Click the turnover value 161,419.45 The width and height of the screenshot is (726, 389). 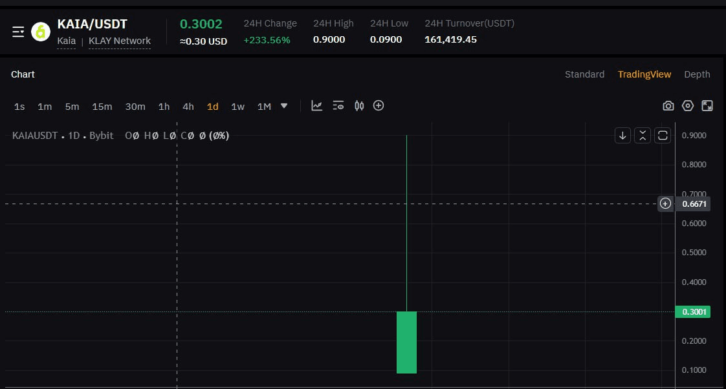(x=450, y=40)
